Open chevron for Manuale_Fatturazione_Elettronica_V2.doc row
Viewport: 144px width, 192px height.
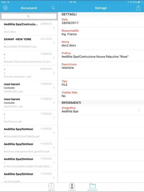[x=54, y=58]
